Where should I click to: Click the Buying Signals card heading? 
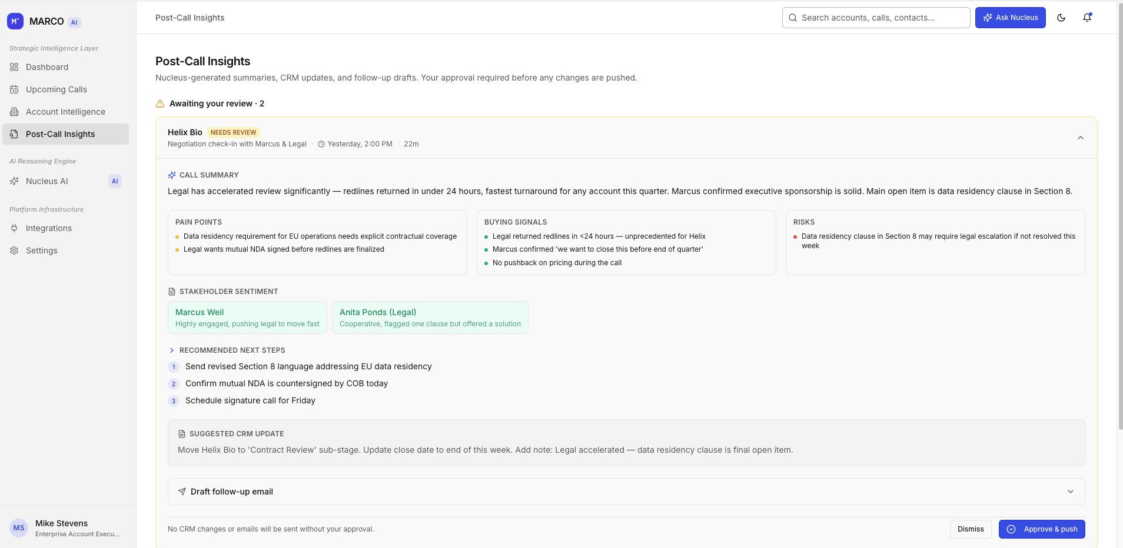coord(516,222)
